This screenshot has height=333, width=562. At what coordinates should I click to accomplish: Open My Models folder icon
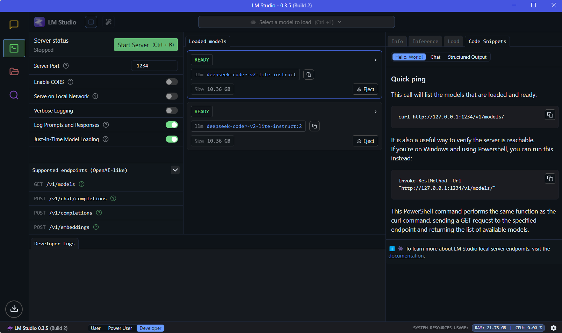(14, 72)
